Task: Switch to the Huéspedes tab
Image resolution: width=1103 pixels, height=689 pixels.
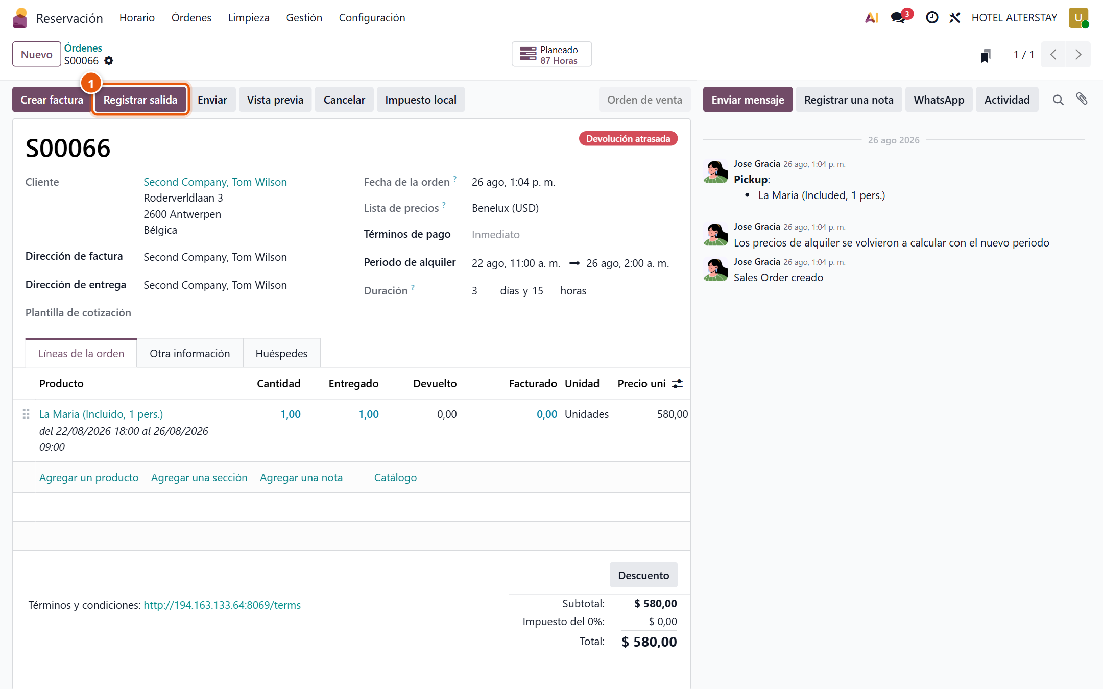Action: click(x=281, y=353)
